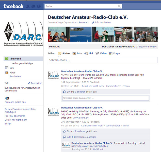This screenshot has width=161, height=152.
Task: Click thumbs-up icon by 3 anderen
Action: click(x=64, y=91)
